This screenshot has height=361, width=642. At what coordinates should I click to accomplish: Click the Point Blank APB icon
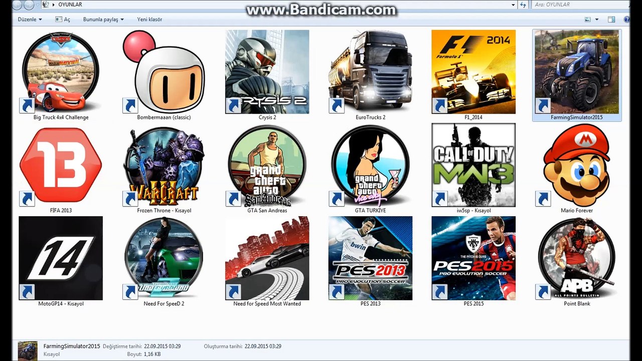tap(577, 258)
